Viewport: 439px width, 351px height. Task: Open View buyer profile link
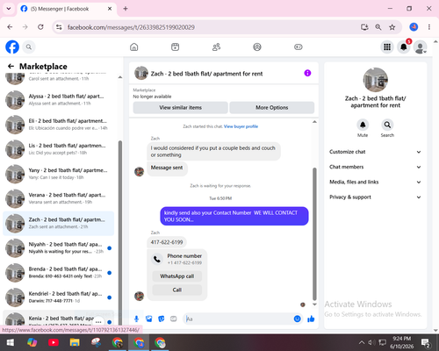pos(241,126)
